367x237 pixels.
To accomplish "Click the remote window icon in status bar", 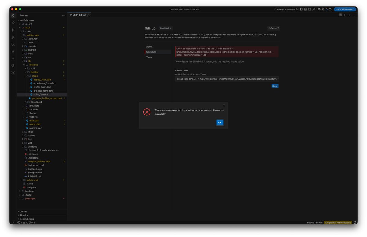I will coord(13,223).
